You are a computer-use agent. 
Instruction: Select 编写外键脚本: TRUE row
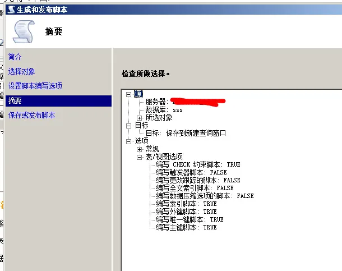186,212
